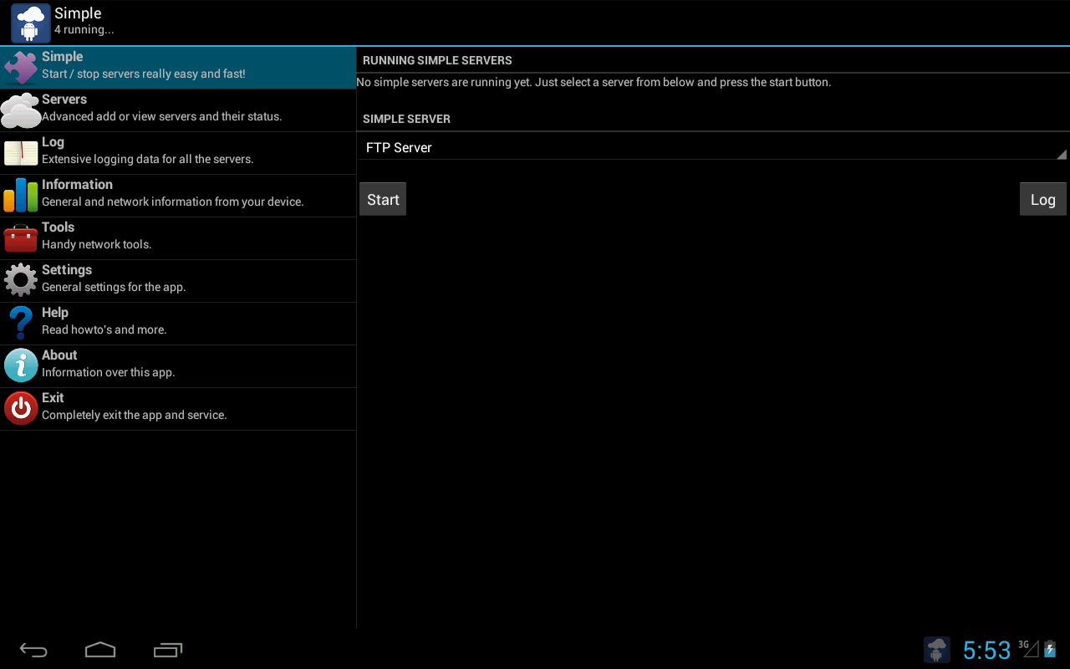Tap the Android back navigation button
Screen dimensions: 1070x669
pos(33,650)
